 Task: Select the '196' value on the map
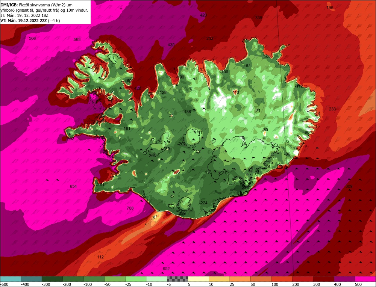(x=330, y=8)
